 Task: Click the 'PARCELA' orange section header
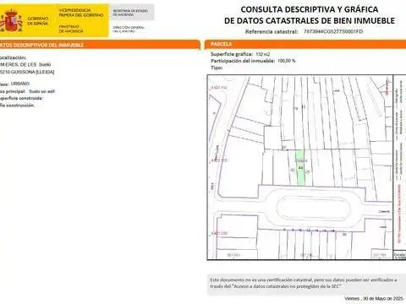point(304,44)
